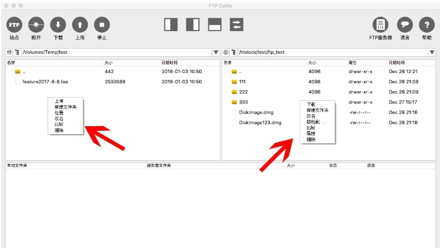Click the 服务器文件夹 queue column header
This screenshot has width=440, height=248.
click(159, 165)
